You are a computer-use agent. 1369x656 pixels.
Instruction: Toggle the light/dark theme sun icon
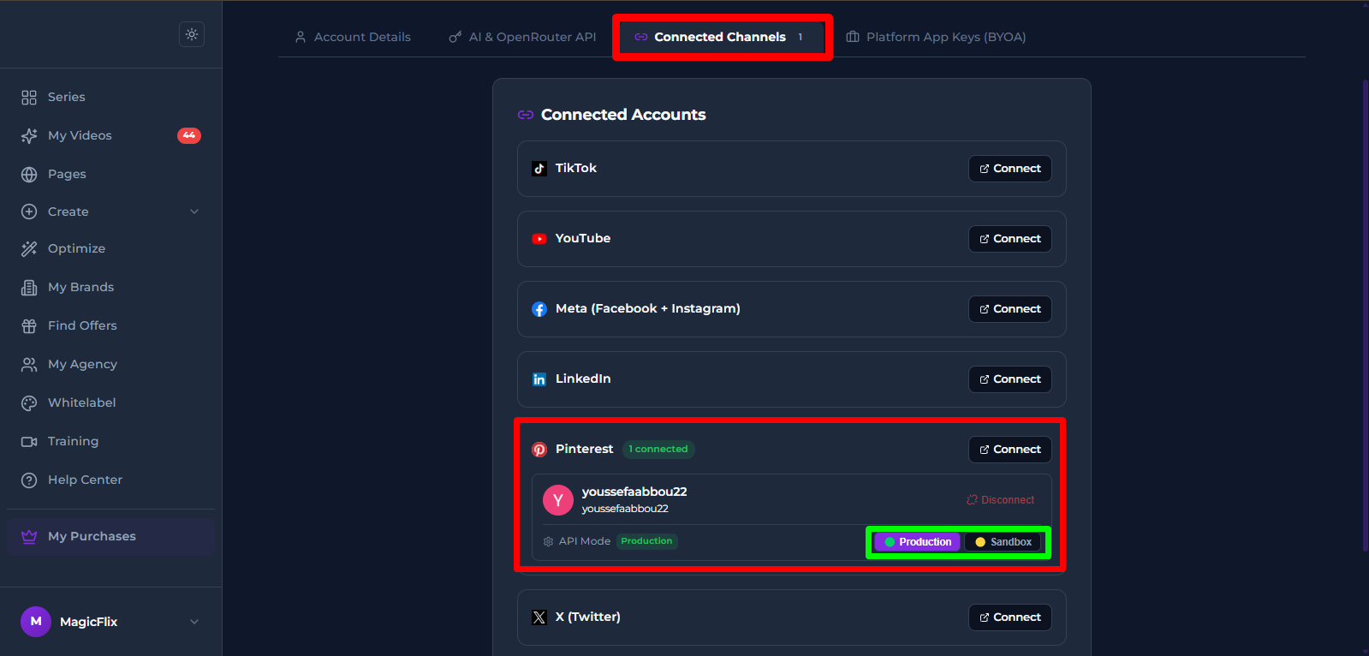(192, 34)
